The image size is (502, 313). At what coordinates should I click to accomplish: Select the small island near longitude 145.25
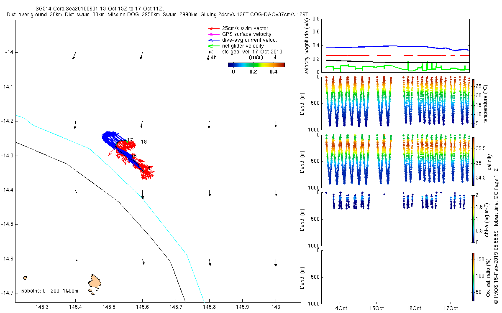tap(25, 278)
